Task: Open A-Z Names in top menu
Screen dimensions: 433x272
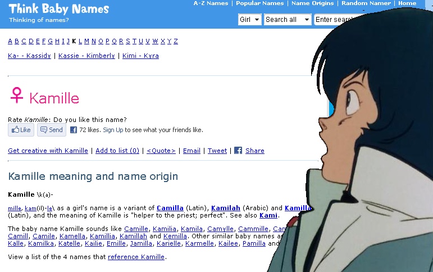Action: pos(211,3)
